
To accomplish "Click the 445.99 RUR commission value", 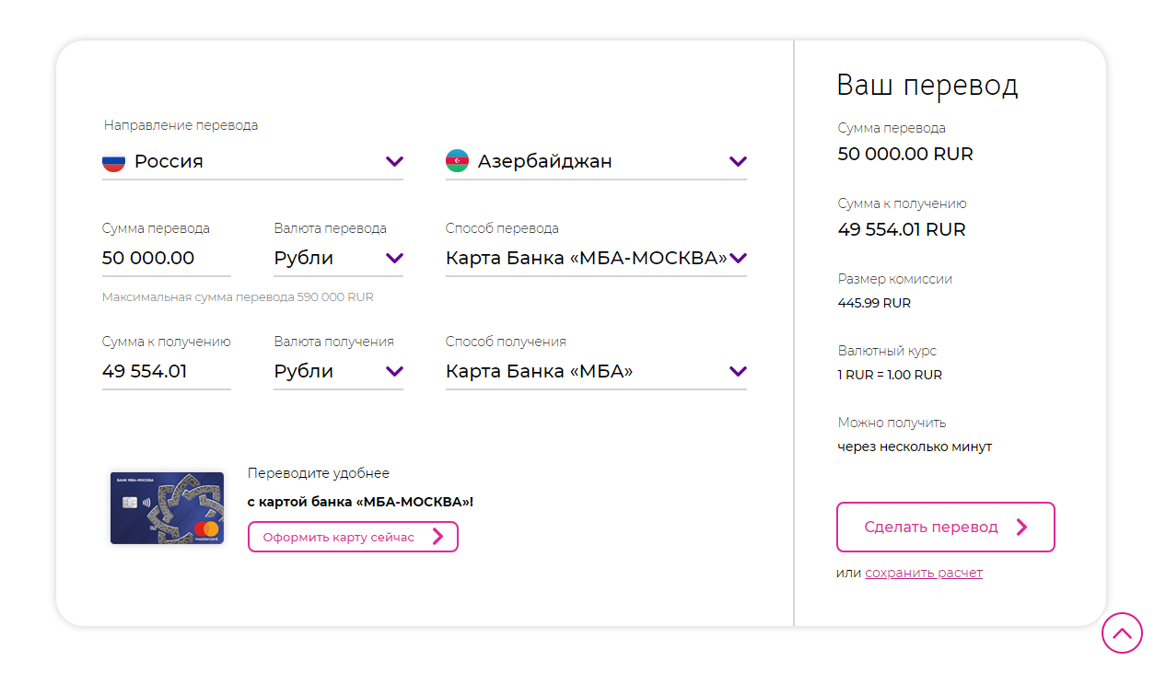I will coord(874,303).
